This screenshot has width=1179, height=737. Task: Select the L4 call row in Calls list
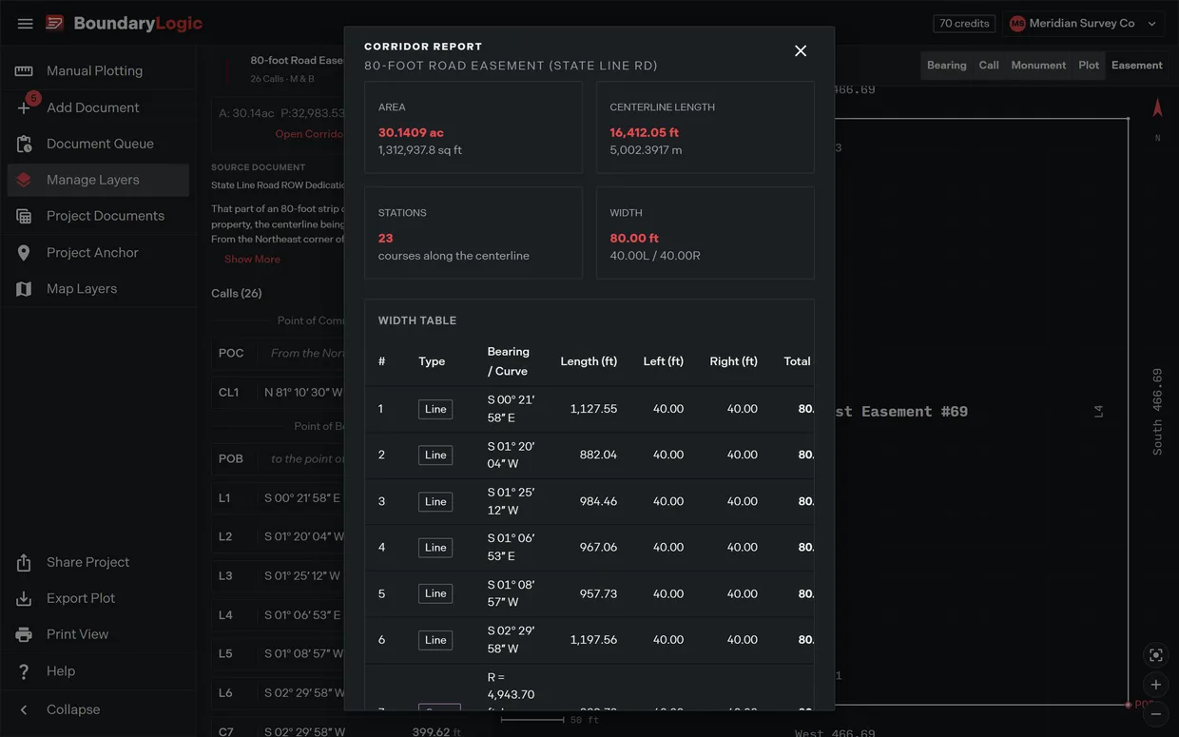[278, 615]
